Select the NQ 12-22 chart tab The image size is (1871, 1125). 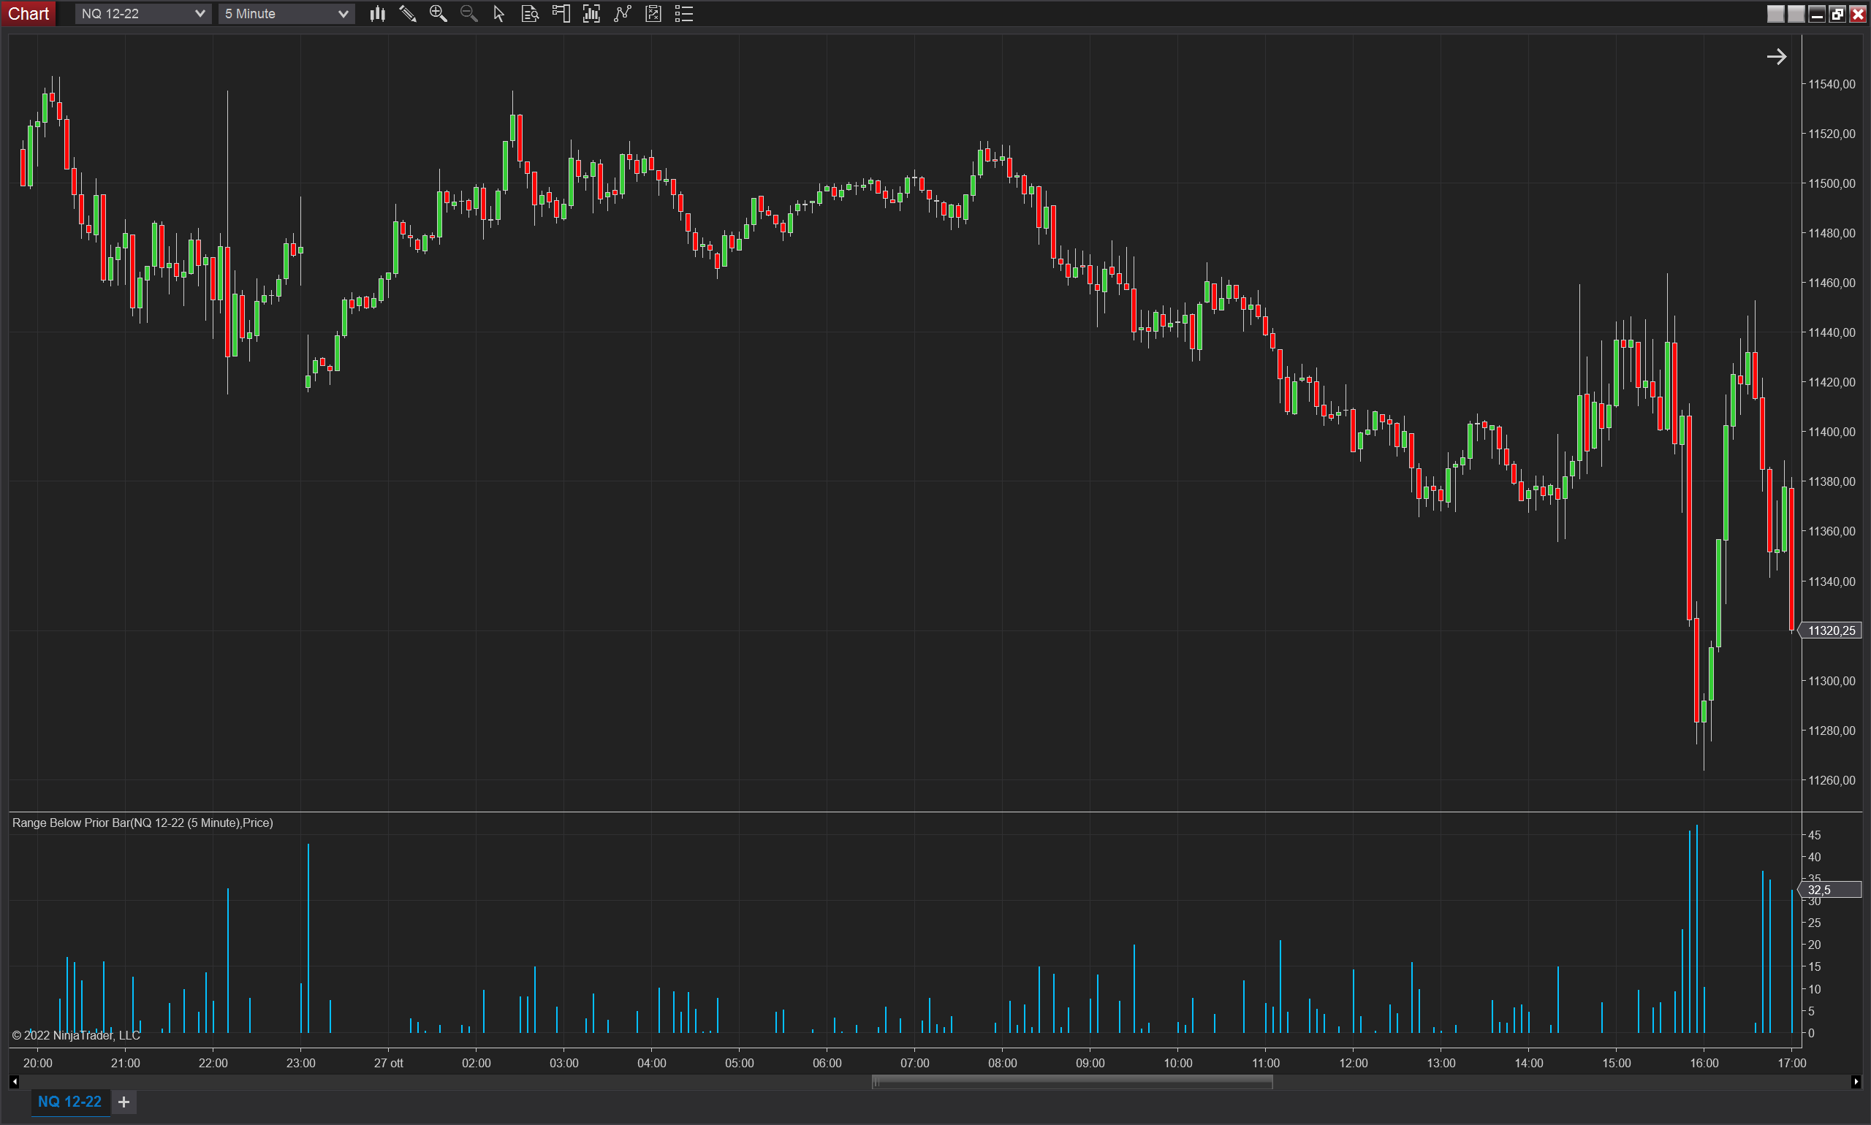tap(69, 1102)
